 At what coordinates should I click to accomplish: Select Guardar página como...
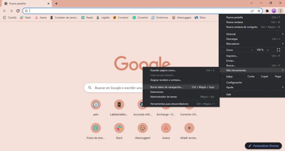click(x=181, y=70)
